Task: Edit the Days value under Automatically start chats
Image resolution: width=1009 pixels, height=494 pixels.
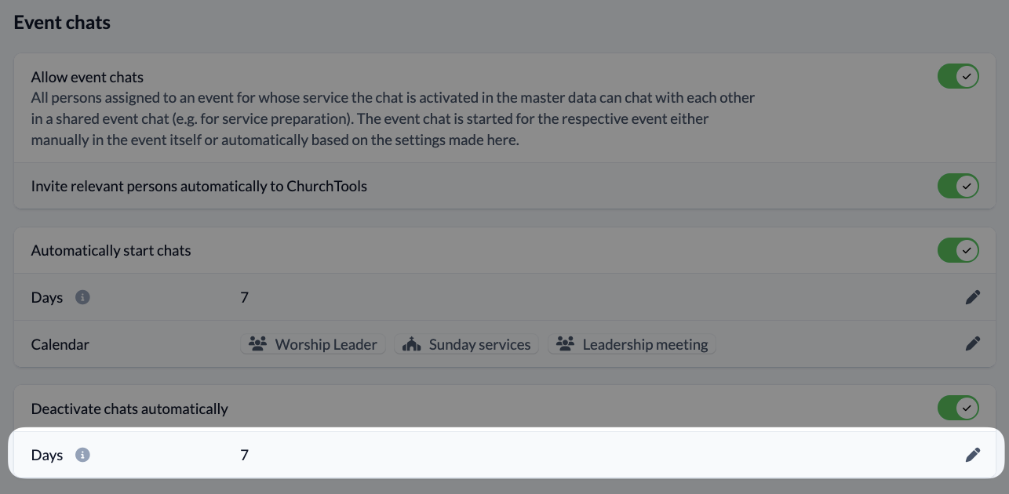Action: [973, 297]
